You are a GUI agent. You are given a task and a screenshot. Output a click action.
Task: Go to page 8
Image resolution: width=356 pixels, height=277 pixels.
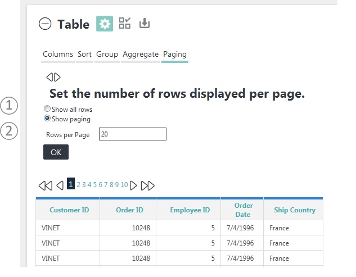111,185
